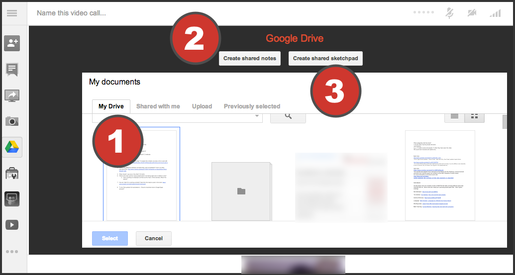Open the capture camera icon
Screen dimensions: 515x275
[12, 121]
